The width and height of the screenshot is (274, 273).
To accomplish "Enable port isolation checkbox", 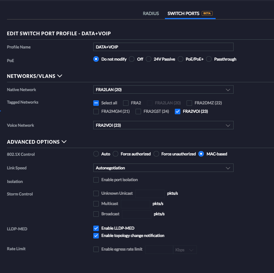I will click(96, 180).
